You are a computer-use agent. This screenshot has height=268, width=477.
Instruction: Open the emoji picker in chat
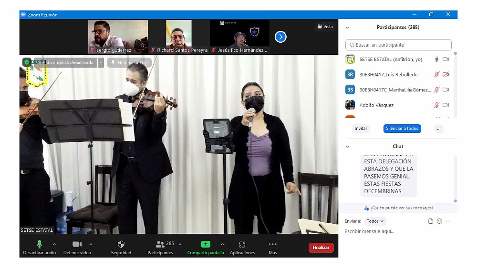(439, 221)
